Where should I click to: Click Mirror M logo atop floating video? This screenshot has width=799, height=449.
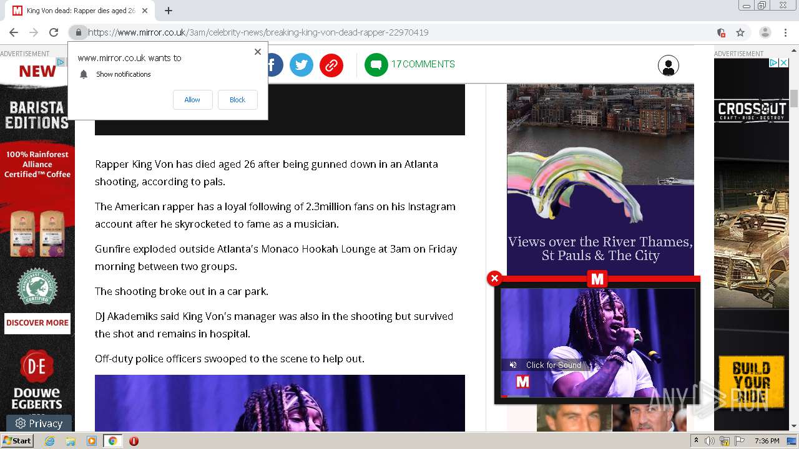pos(597,279)
